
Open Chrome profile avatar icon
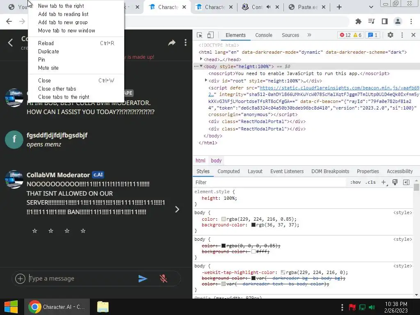398,21
